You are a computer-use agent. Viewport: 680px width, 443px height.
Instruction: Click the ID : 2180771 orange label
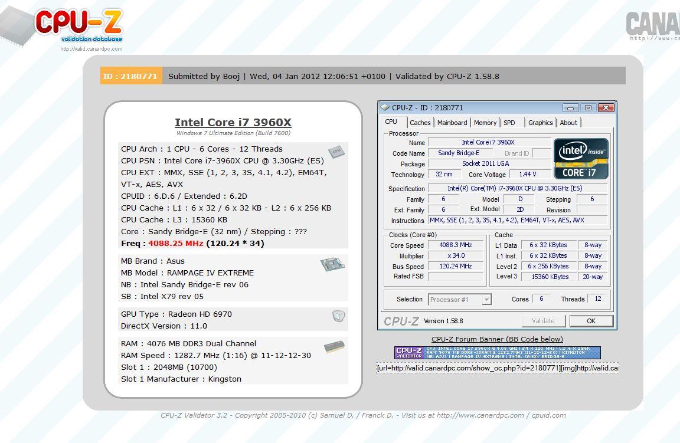131,76
